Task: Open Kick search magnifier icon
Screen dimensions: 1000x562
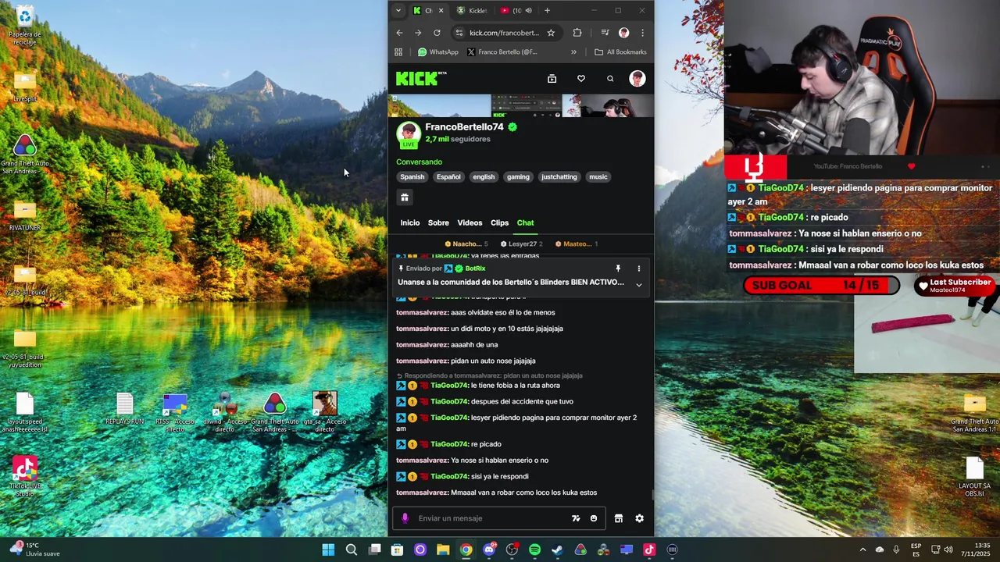Action: pyautogui.click(x=610, y=79)
